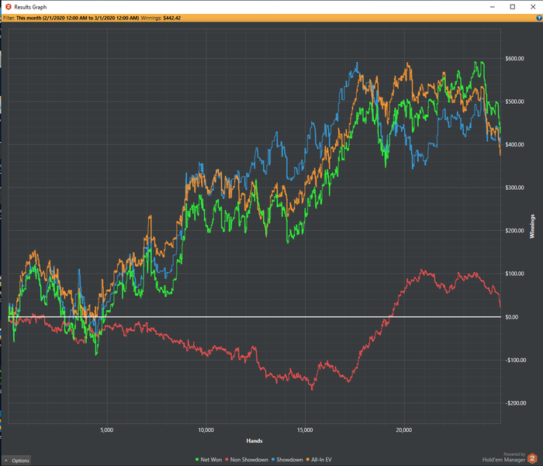
Task: Click the 20,000 hands axis label
Action: (x=404, y=430)
